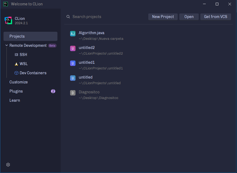Open the Diagnositco project

point(89,92)
